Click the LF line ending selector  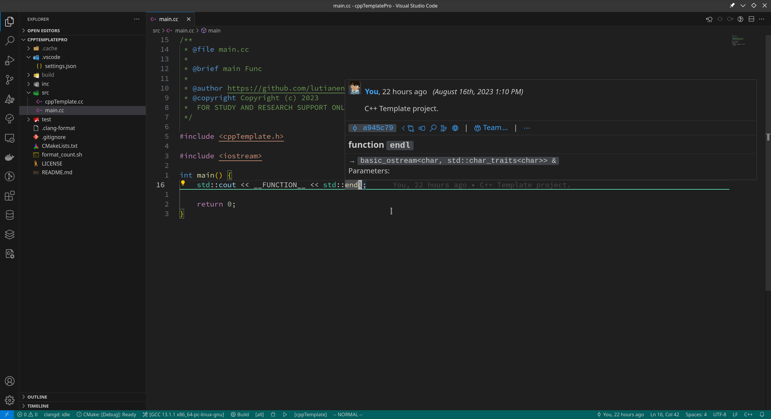coord(735,414)
